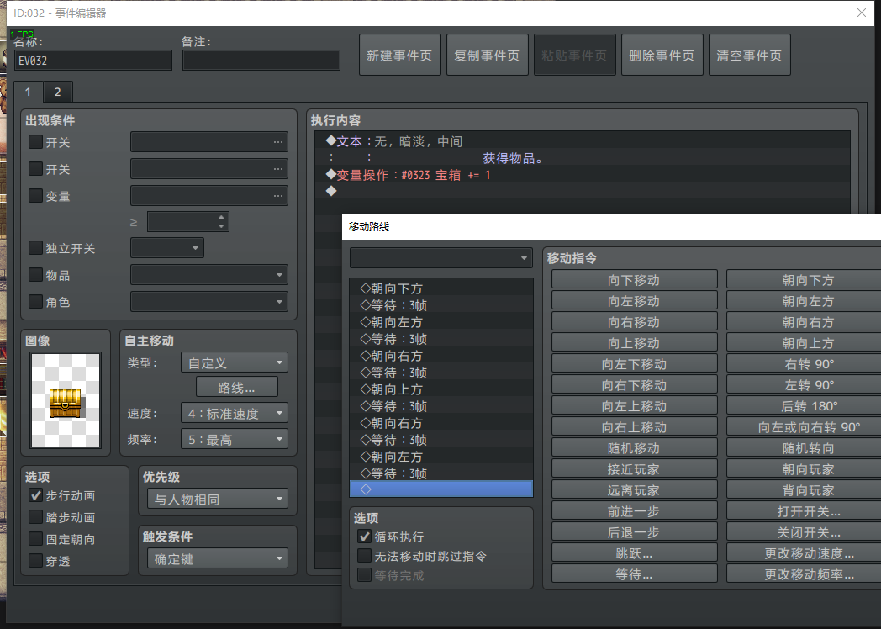The image size is (881, 629).
Task: Click the 向下移动 move command
Action: pyautogui.click(x=635, y=279)
